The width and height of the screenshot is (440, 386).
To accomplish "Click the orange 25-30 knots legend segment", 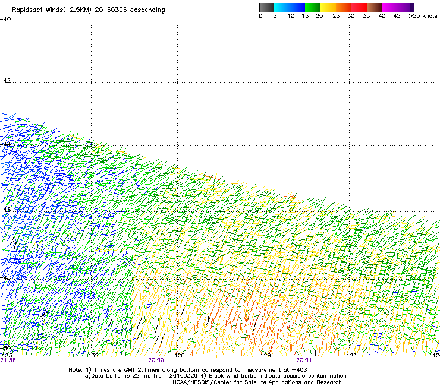I will click(344, 7).
